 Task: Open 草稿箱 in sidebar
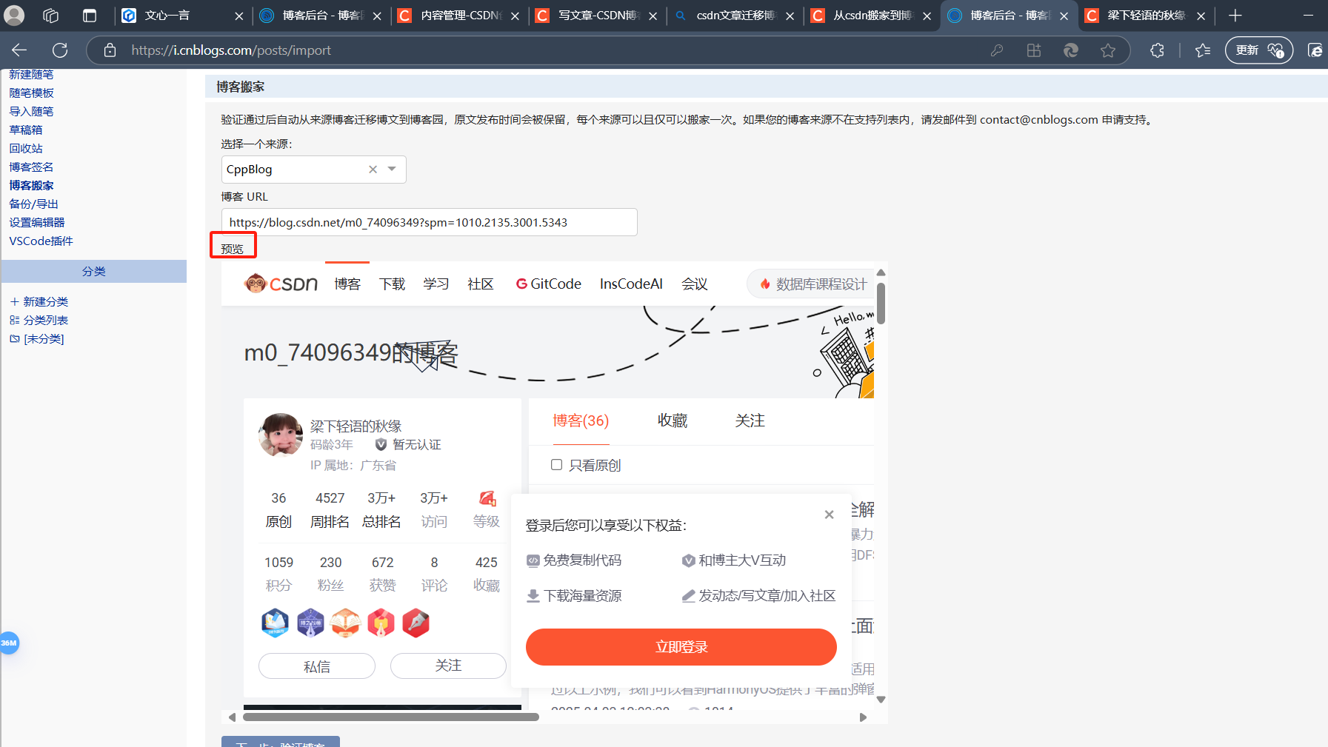click(26, 130)
